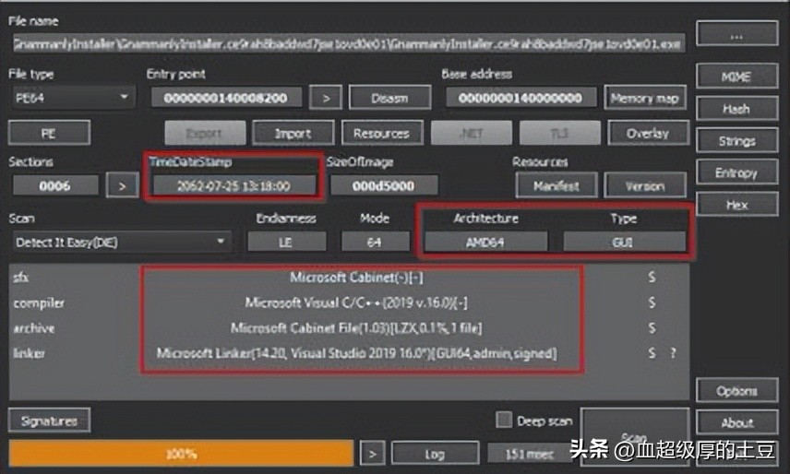Expand the Detect It Easy(DiE) scan dropdown
This screenshot has width=790, height=474.
[x=121, y=242]
